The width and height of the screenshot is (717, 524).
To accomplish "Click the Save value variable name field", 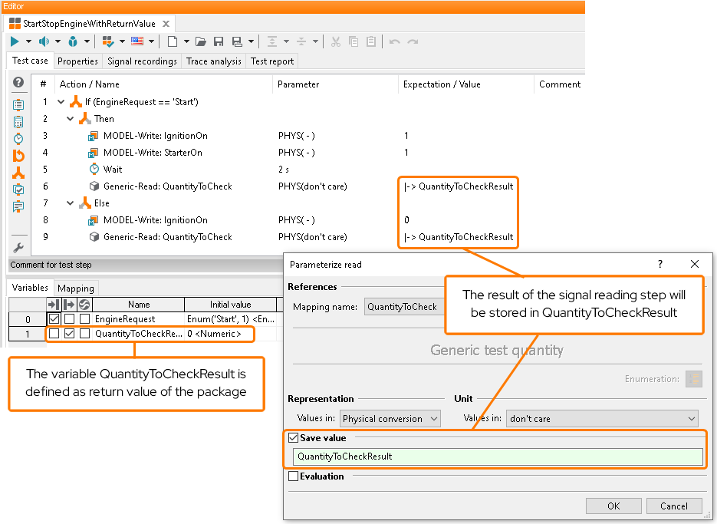I will click(x=498, y=456).
